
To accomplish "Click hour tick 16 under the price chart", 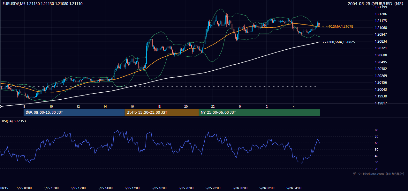I will [132, 106].
